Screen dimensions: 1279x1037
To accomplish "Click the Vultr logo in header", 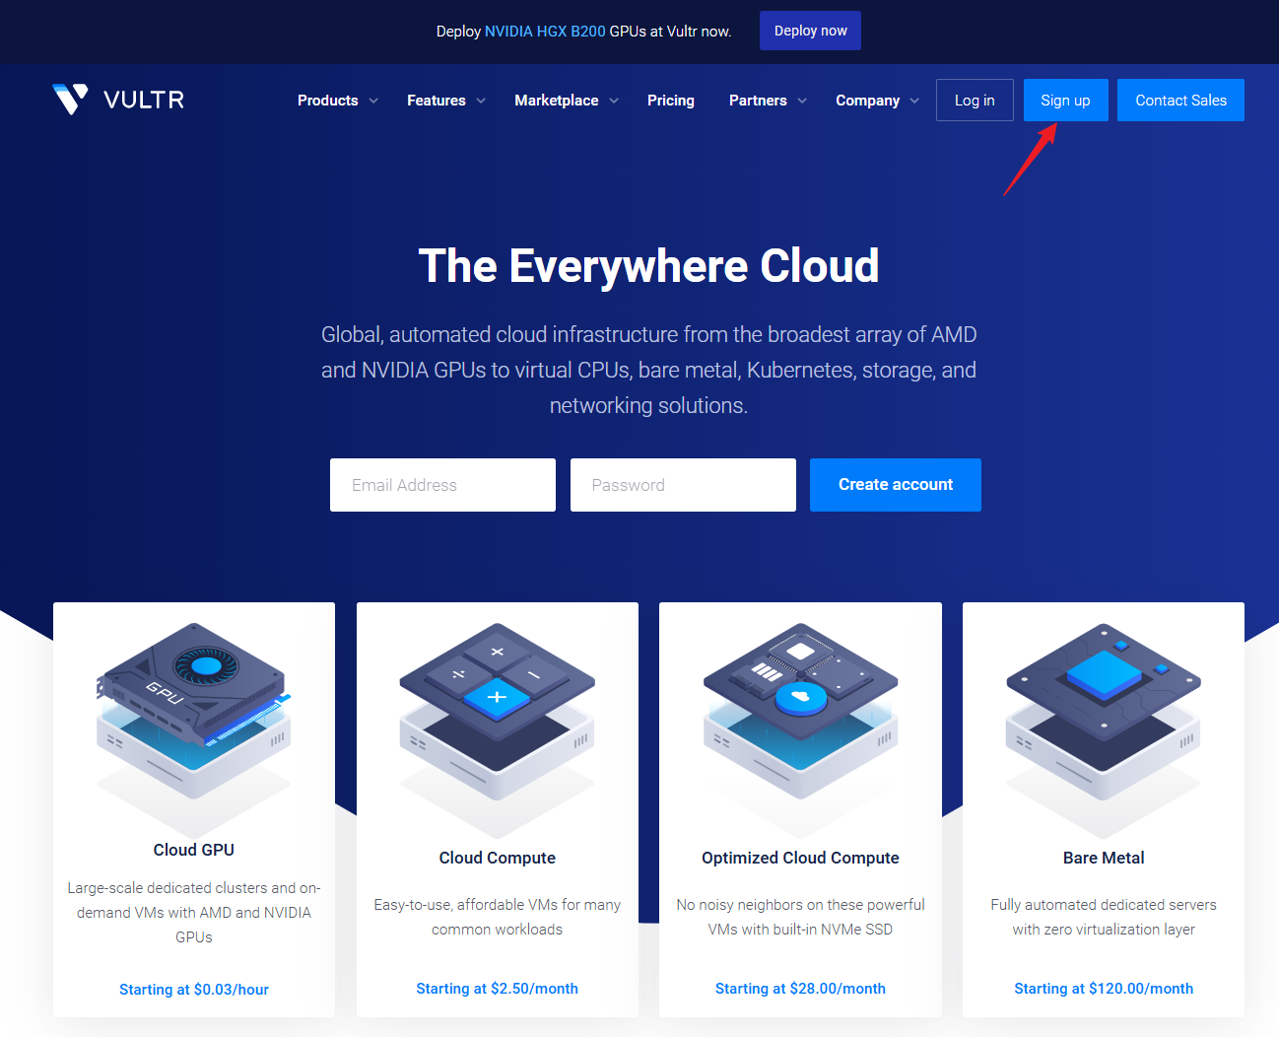I will [x=118, y=100].
